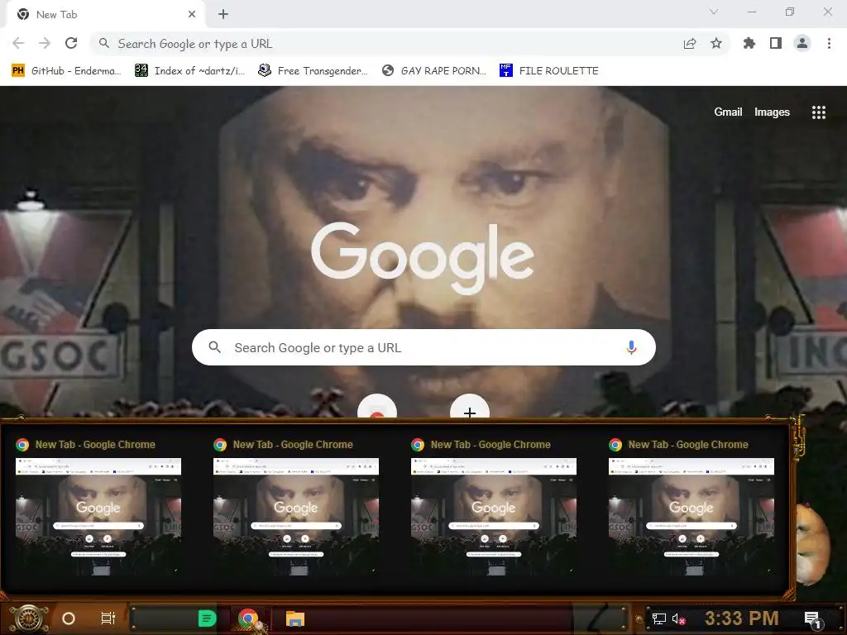The width and height of the screenshot is (847, 635).
Task: Open Cortana circle on taskbar
Action: coord(69,618)
